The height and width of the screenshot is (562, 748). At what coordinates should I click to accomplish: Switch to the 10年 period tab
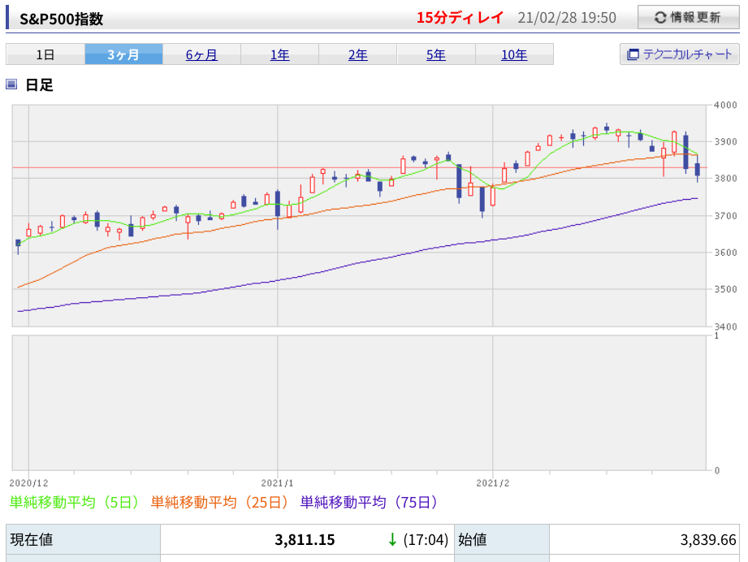[x=514, y=54]
